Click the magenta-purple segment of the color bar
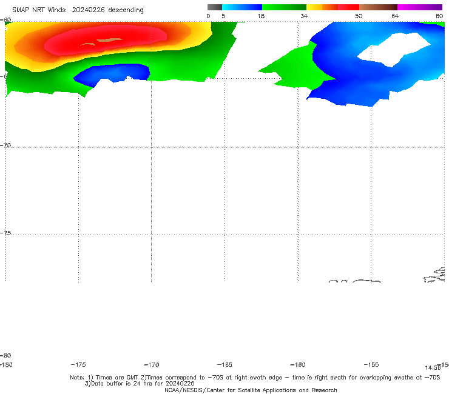 [420, 7]
